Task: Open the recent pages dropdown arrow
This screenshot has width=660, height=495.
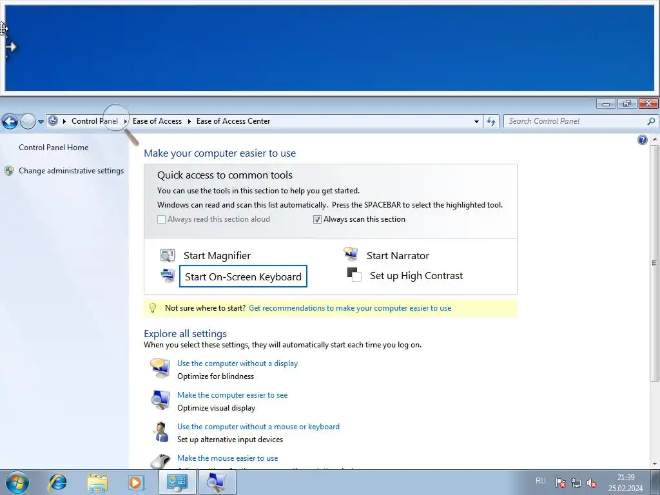Action: [41, 122]
